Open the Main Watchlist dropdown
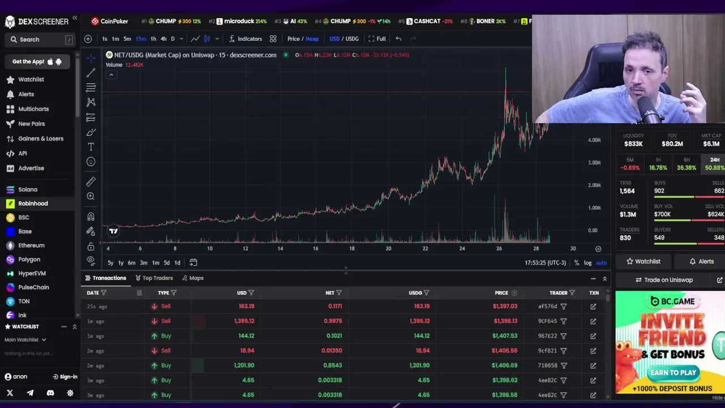 (25, 339)
